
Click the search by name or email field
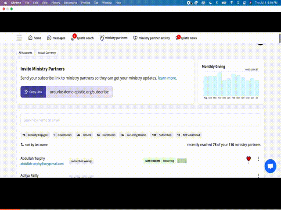pyautogui.click(x=140, y=120)
